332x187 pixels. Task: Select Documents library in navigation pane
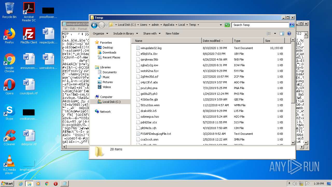pyautogui.click(x=109, y=72)
